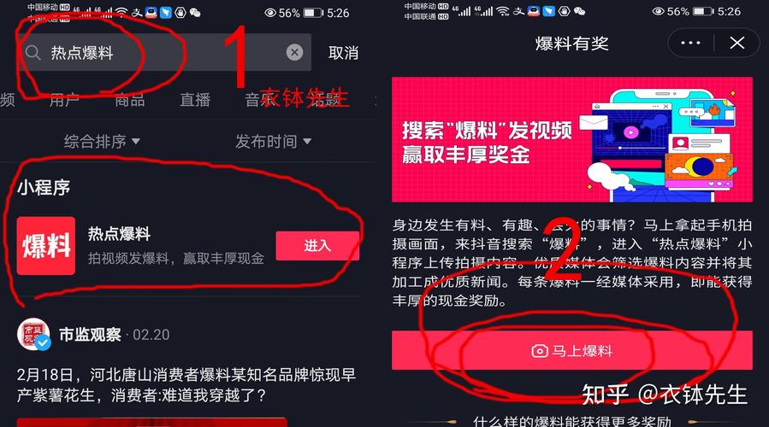Click the red 进入 button

coord(317,246)
